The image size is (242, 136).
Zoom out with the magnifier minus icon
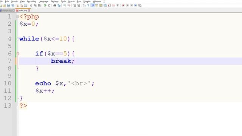[x=69, y=5]
